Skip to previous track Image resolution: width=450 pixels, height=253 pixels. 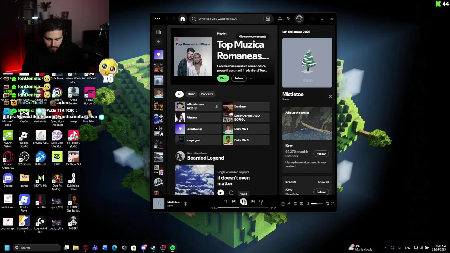[x=234, y=201]
